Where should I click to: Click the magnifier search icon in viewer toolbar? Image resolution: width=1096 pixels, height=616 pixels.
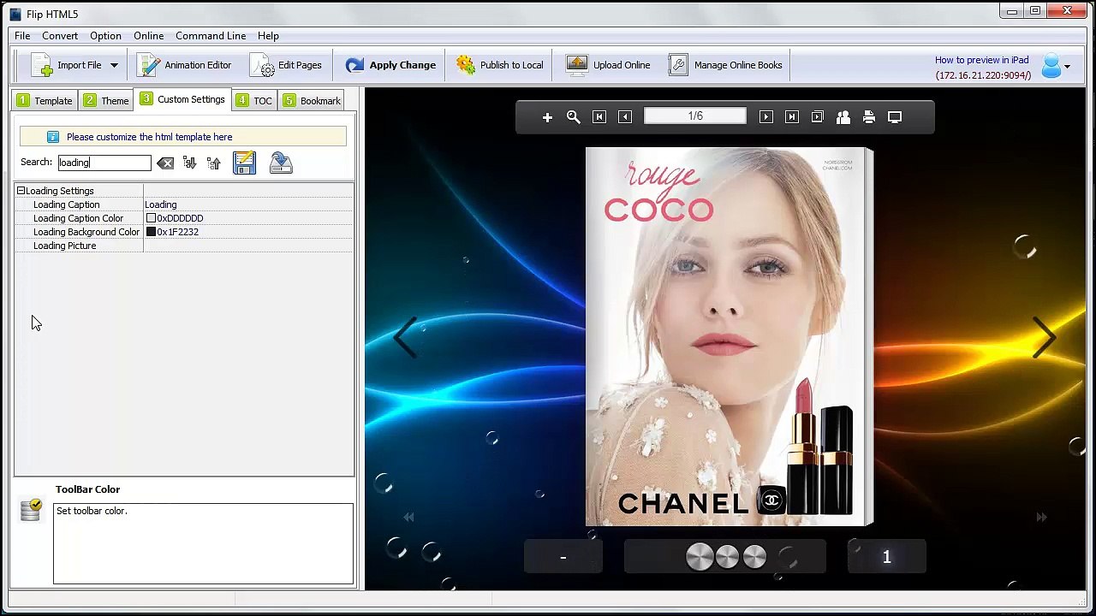574,117
